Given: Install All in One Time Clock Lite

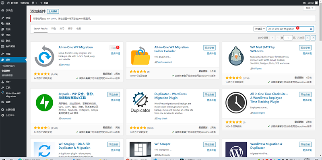Looking at the screenshot, I should 305,94.
